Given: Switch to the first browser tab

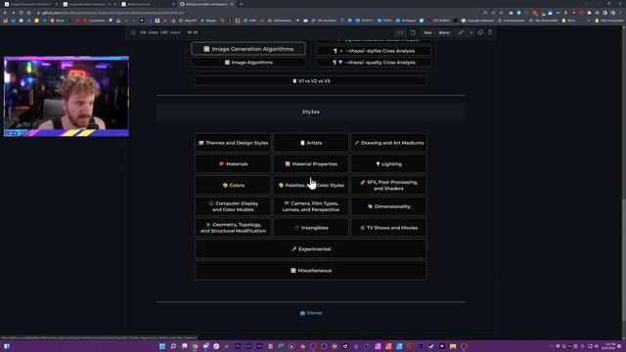Looking at the screenshot, I should [30, 4].
